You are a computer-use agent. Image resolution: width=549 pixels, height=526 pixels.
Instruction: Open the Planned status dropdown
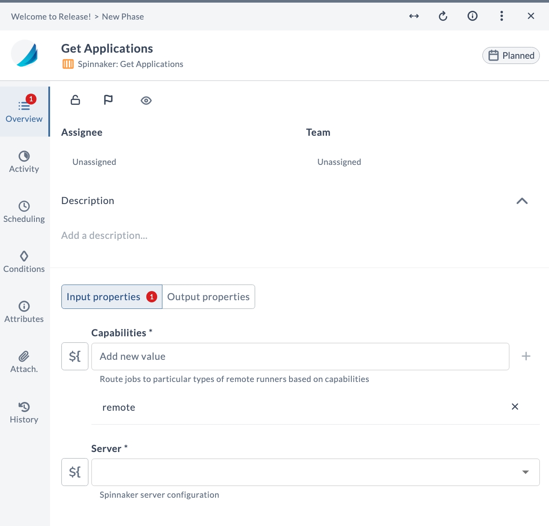pos(511,56)
